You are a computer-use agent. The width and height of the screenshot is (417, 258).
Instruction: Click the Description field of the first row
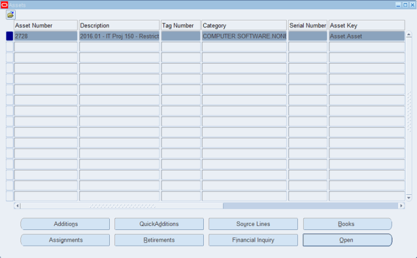click(x=119, y=36)
